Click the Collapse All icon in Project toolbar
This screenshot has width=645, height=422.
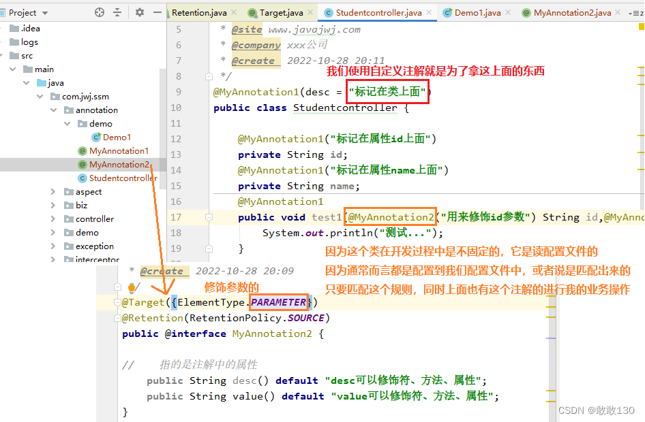pyautogui.click(x=116, y=12)
